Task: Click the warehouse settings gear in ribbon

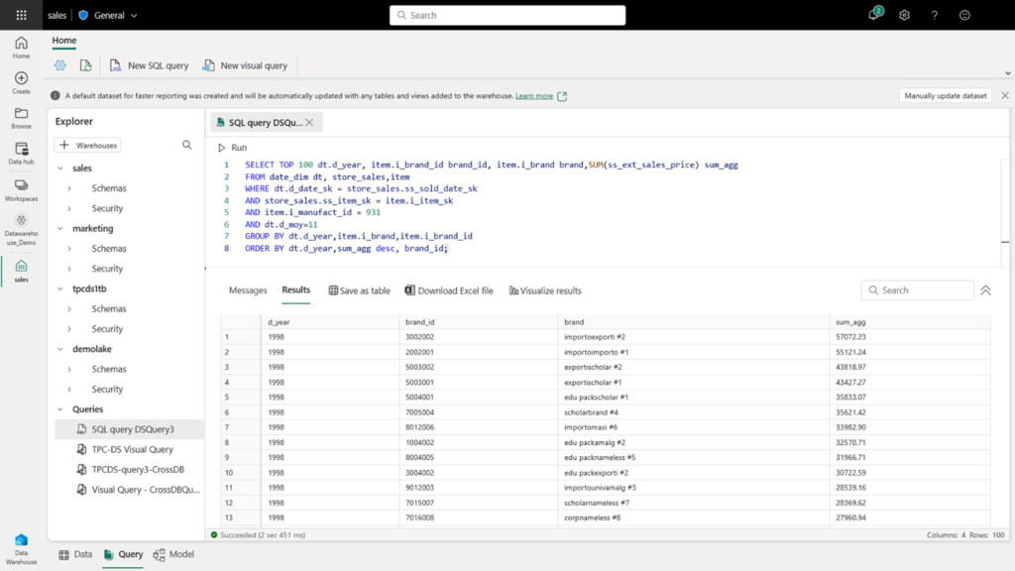Action: [x=60, y=65]
